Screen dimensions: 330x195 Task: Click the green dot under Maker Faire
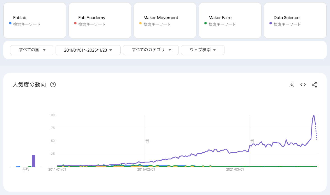click(x=205, y=23)
